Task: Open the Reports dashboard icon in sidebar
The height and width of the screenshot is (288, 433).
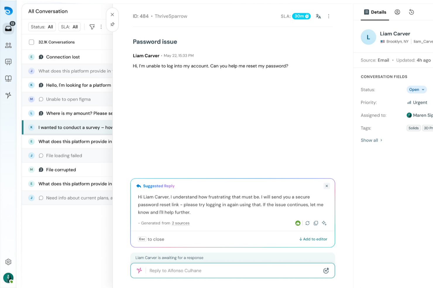Action: pyautogui.click(x=8, y=62)
